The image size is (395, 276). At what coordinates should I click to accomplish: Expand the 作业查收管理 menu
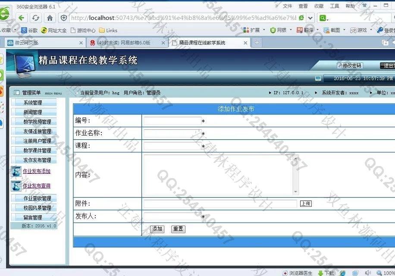tap(34, 198)
